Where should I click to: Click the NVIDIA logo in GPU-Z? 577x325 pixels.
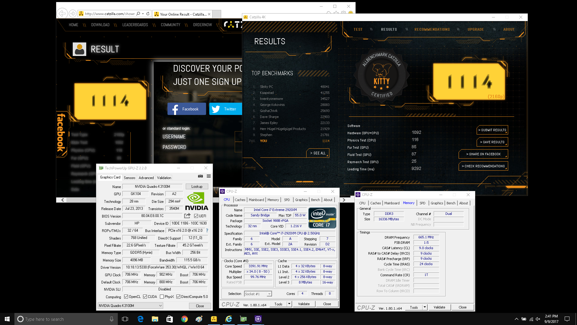(x=197, y=202)
